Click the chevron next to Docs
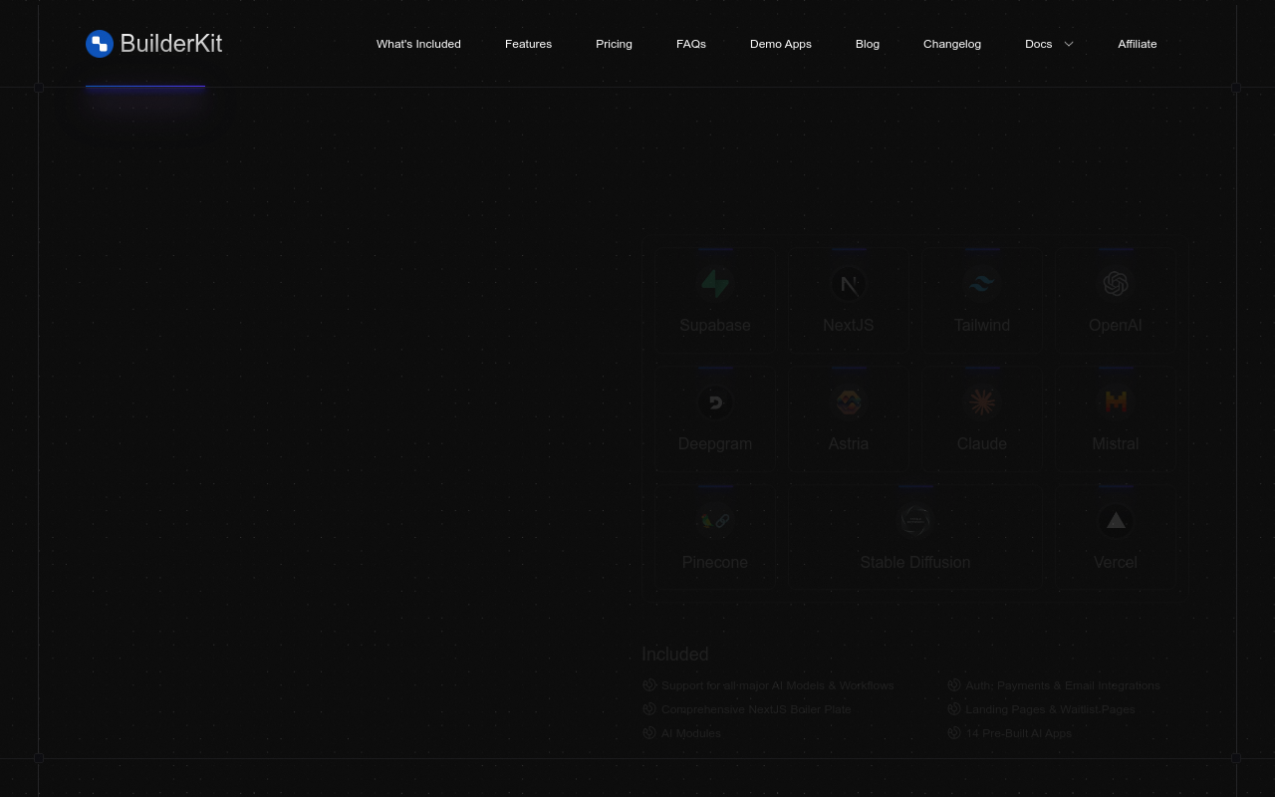This screenshot has width=1275, height=797. click(1069, 44)
